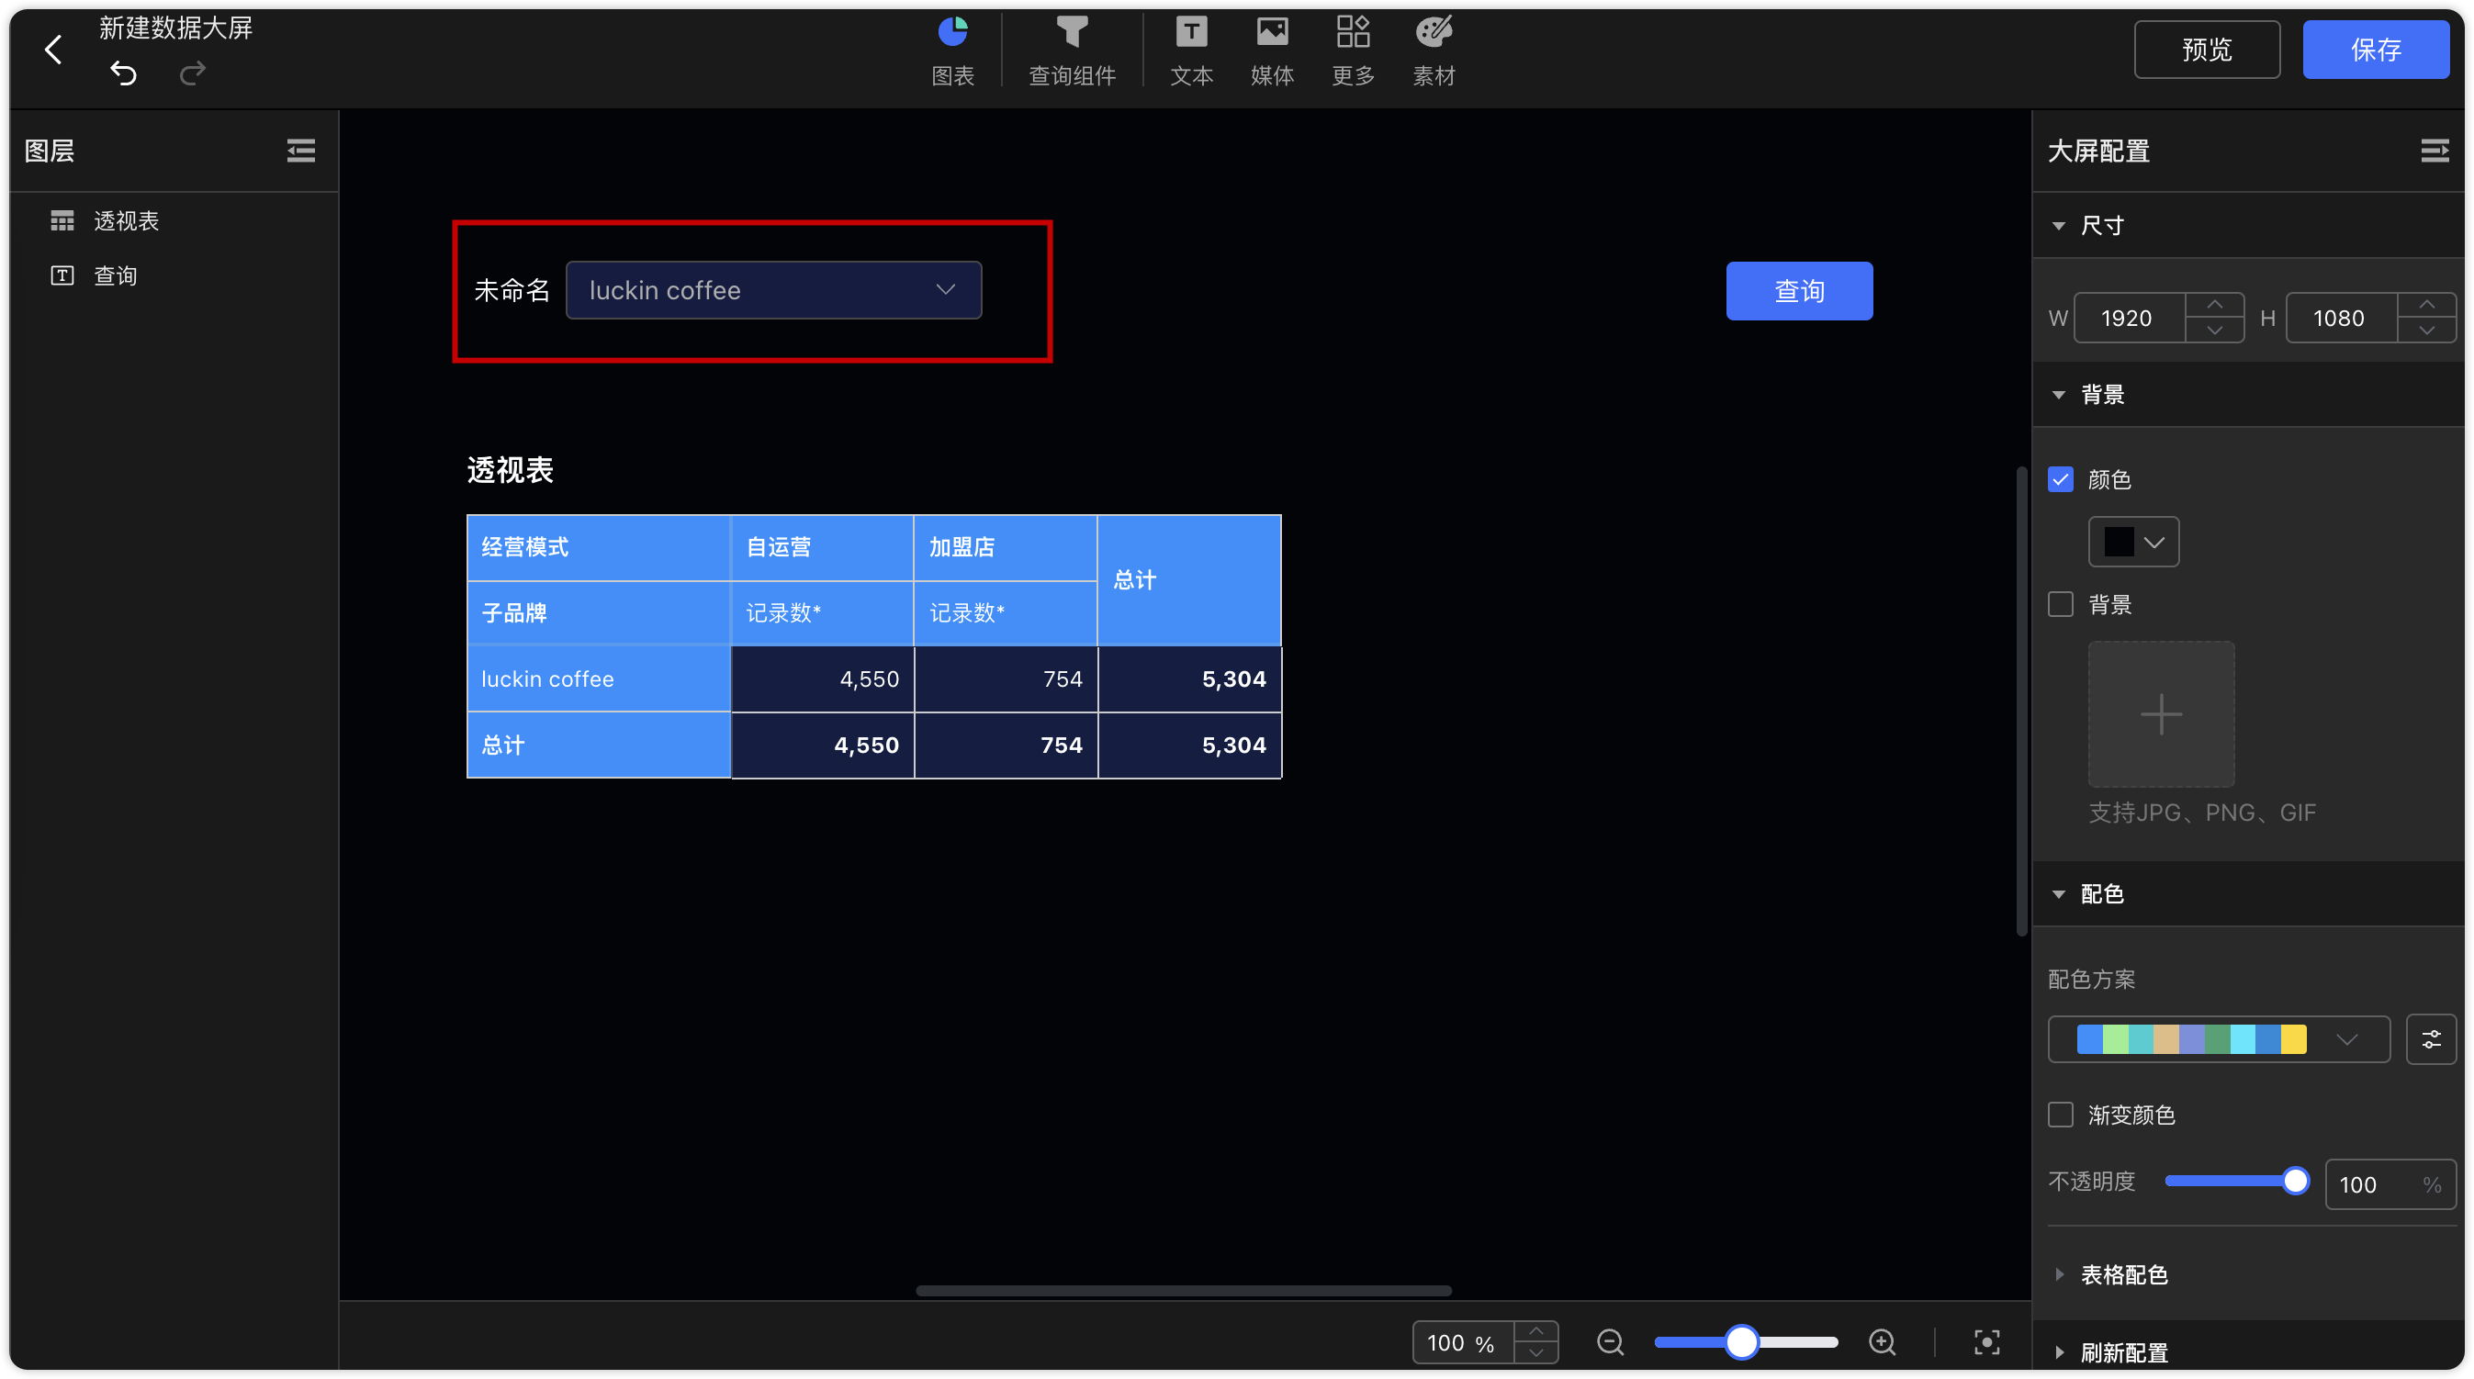Increase the height value stepper
Image resolution: width=2474 pixels, height=1379 pixels.
pos(2427,306)
